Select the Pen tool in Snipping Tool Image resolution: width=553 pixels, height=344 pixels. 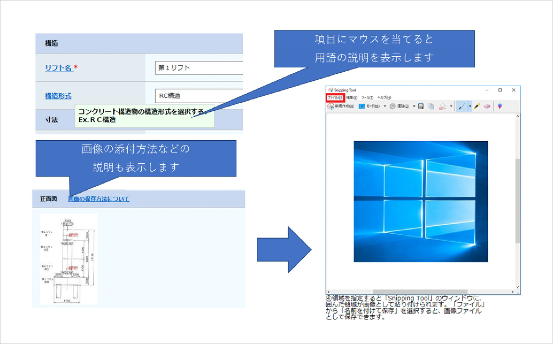click(462, 107)
